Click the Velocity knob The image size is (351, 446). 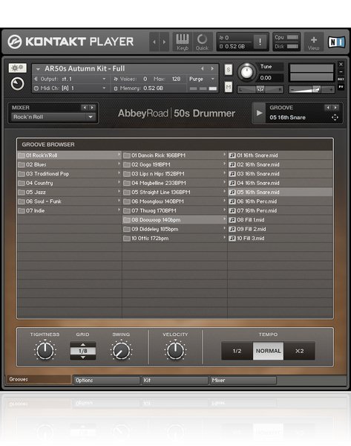pos(175,351)
